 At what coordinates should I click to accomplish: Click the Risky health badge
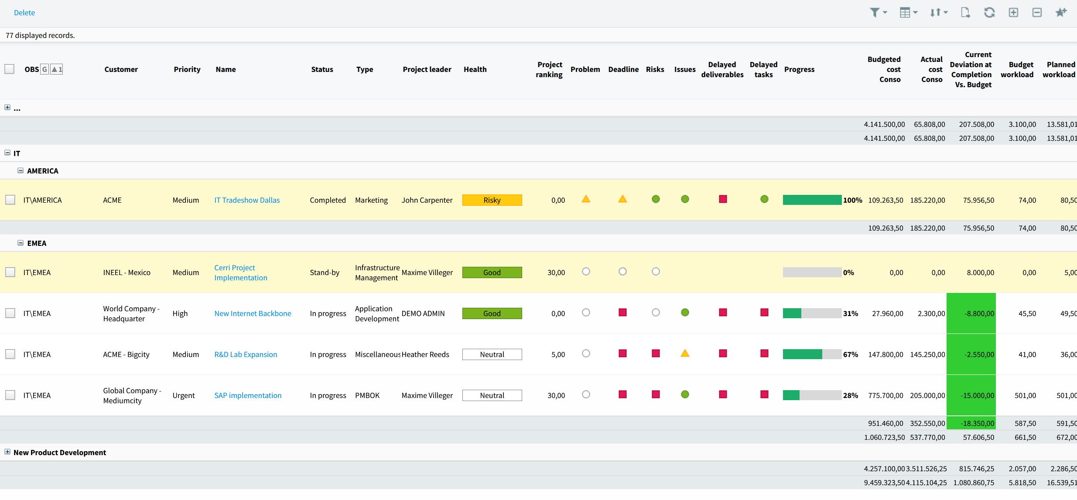click(492, 200)
